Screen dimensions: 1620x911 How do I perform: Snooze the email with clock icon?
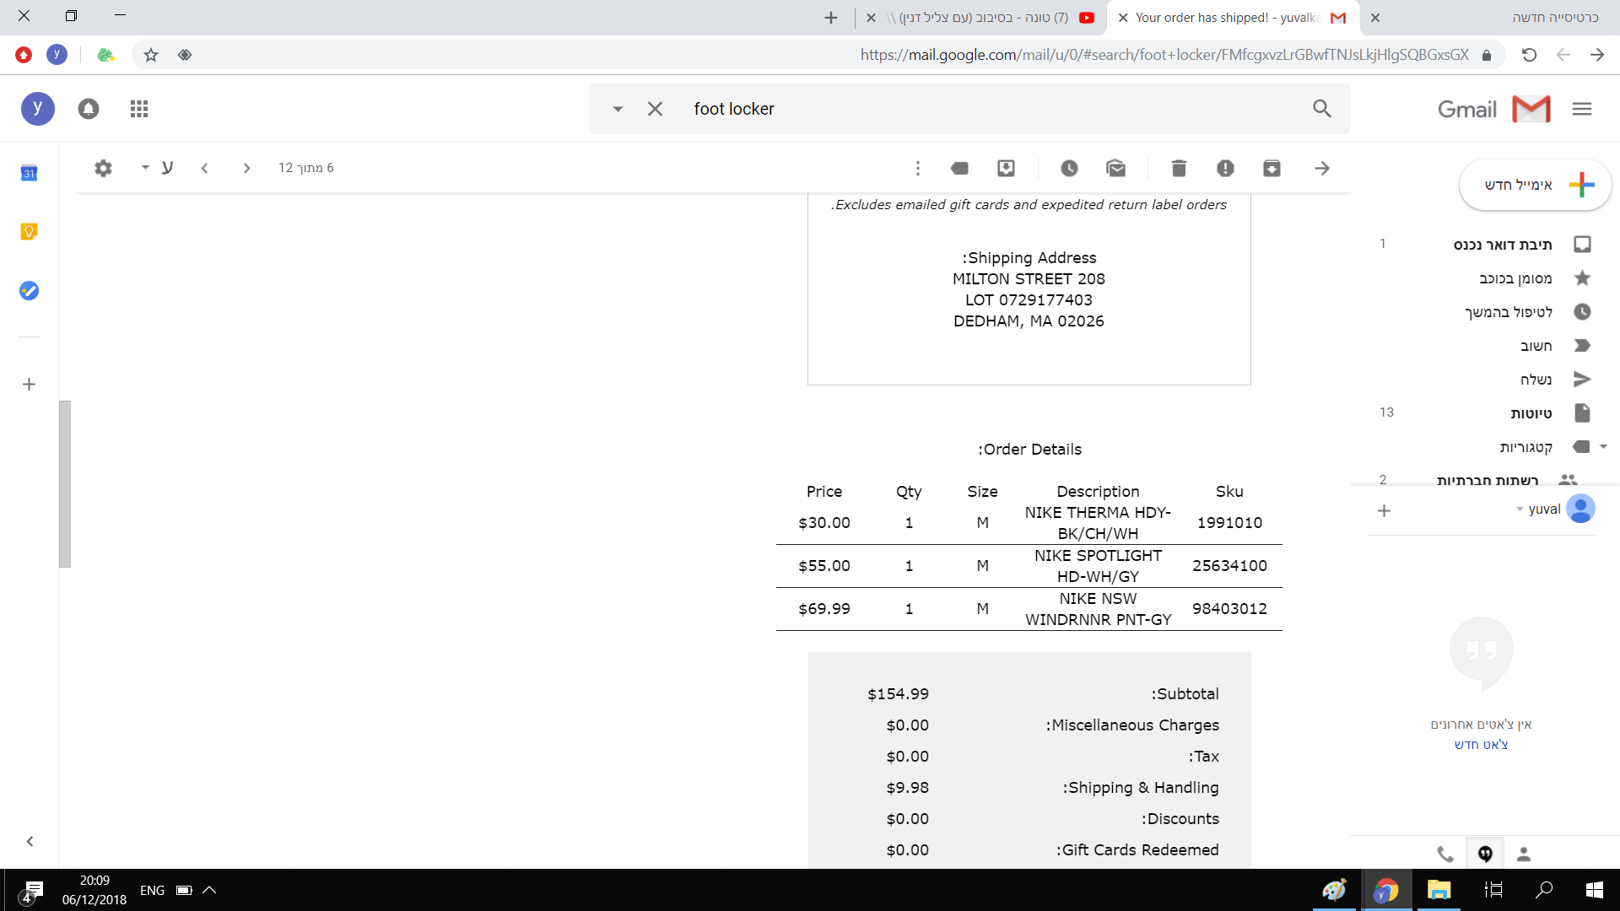point(1069,168)
